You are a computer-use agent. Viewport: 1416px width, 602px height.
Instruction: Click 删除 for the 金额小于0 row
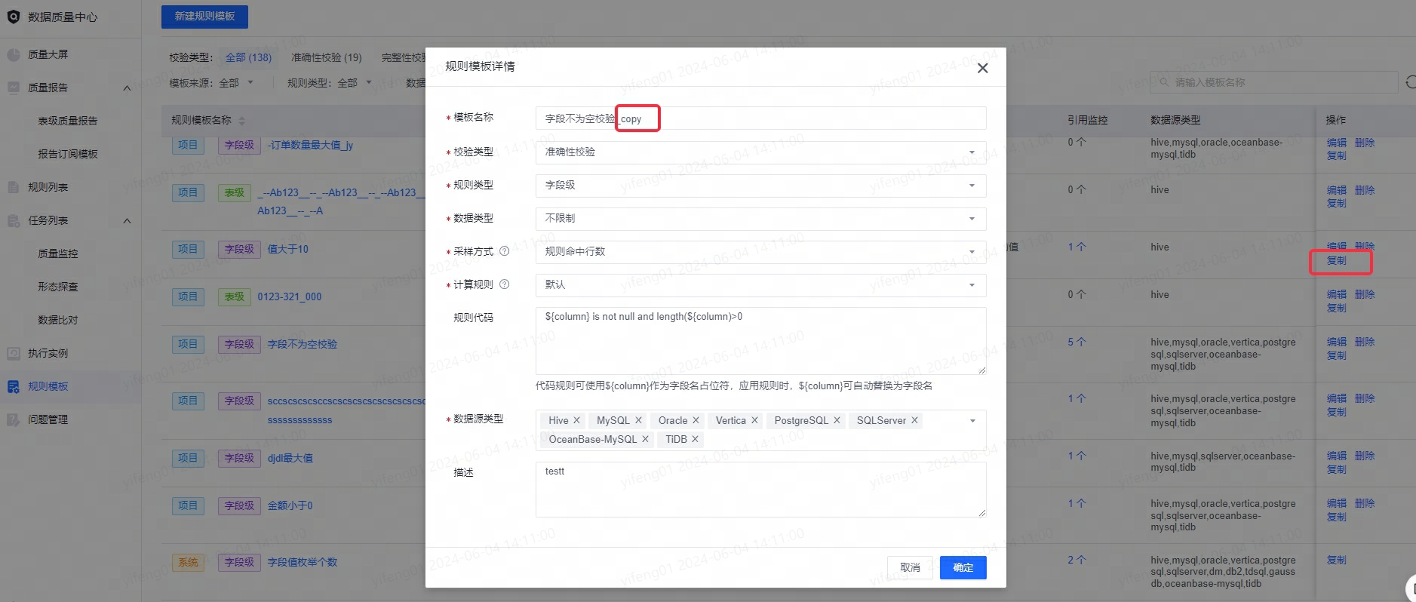pyautogui.click(x=1365, y=503)
